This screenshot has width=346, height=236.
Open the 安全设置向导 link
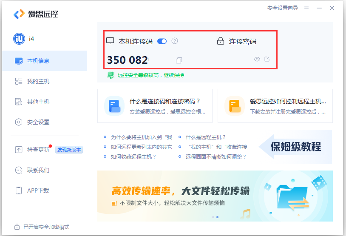283,8
